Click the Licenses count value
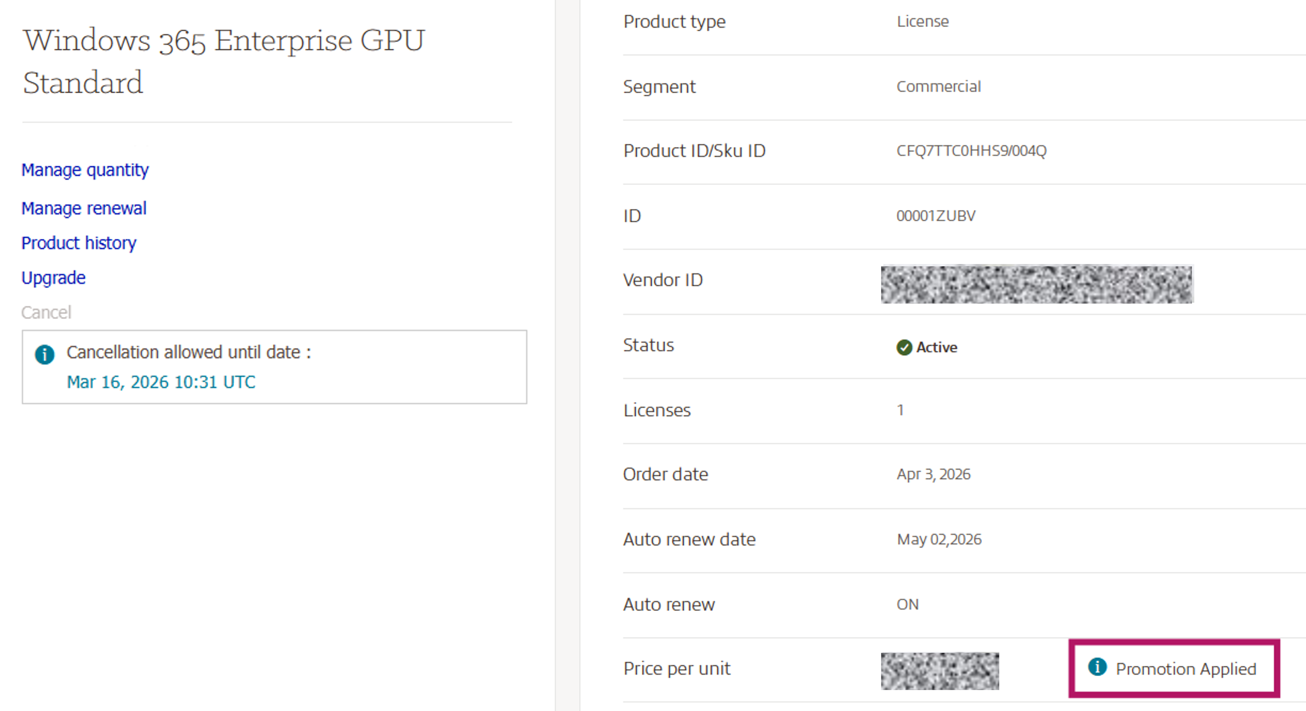 pyautogui.click(x=900, y=410)
